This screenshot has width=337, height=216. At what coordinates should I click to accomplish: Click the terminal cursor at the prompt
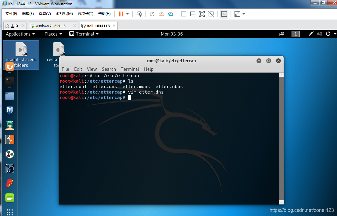click(129, 98)
